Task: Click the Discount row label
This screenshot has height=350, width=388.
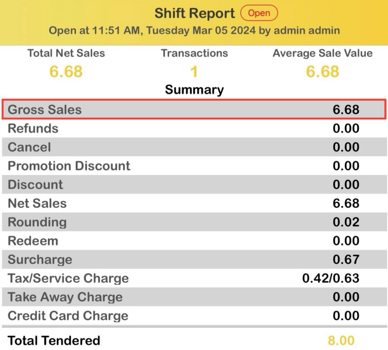Action: pyautogui.click(x=36, y=185)
